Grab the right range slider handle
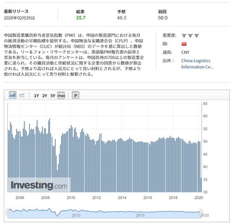The height and width of the screenshot is (224, 232). tap(201, 213)
